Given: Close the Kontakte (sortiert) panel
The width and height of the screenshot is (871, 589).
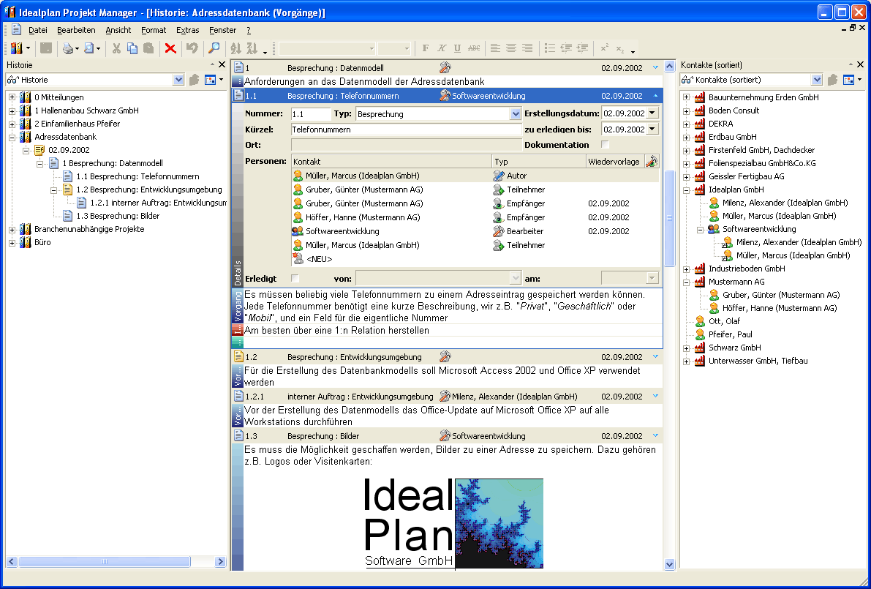Looking at the screenshot, I should pos(861,65).
